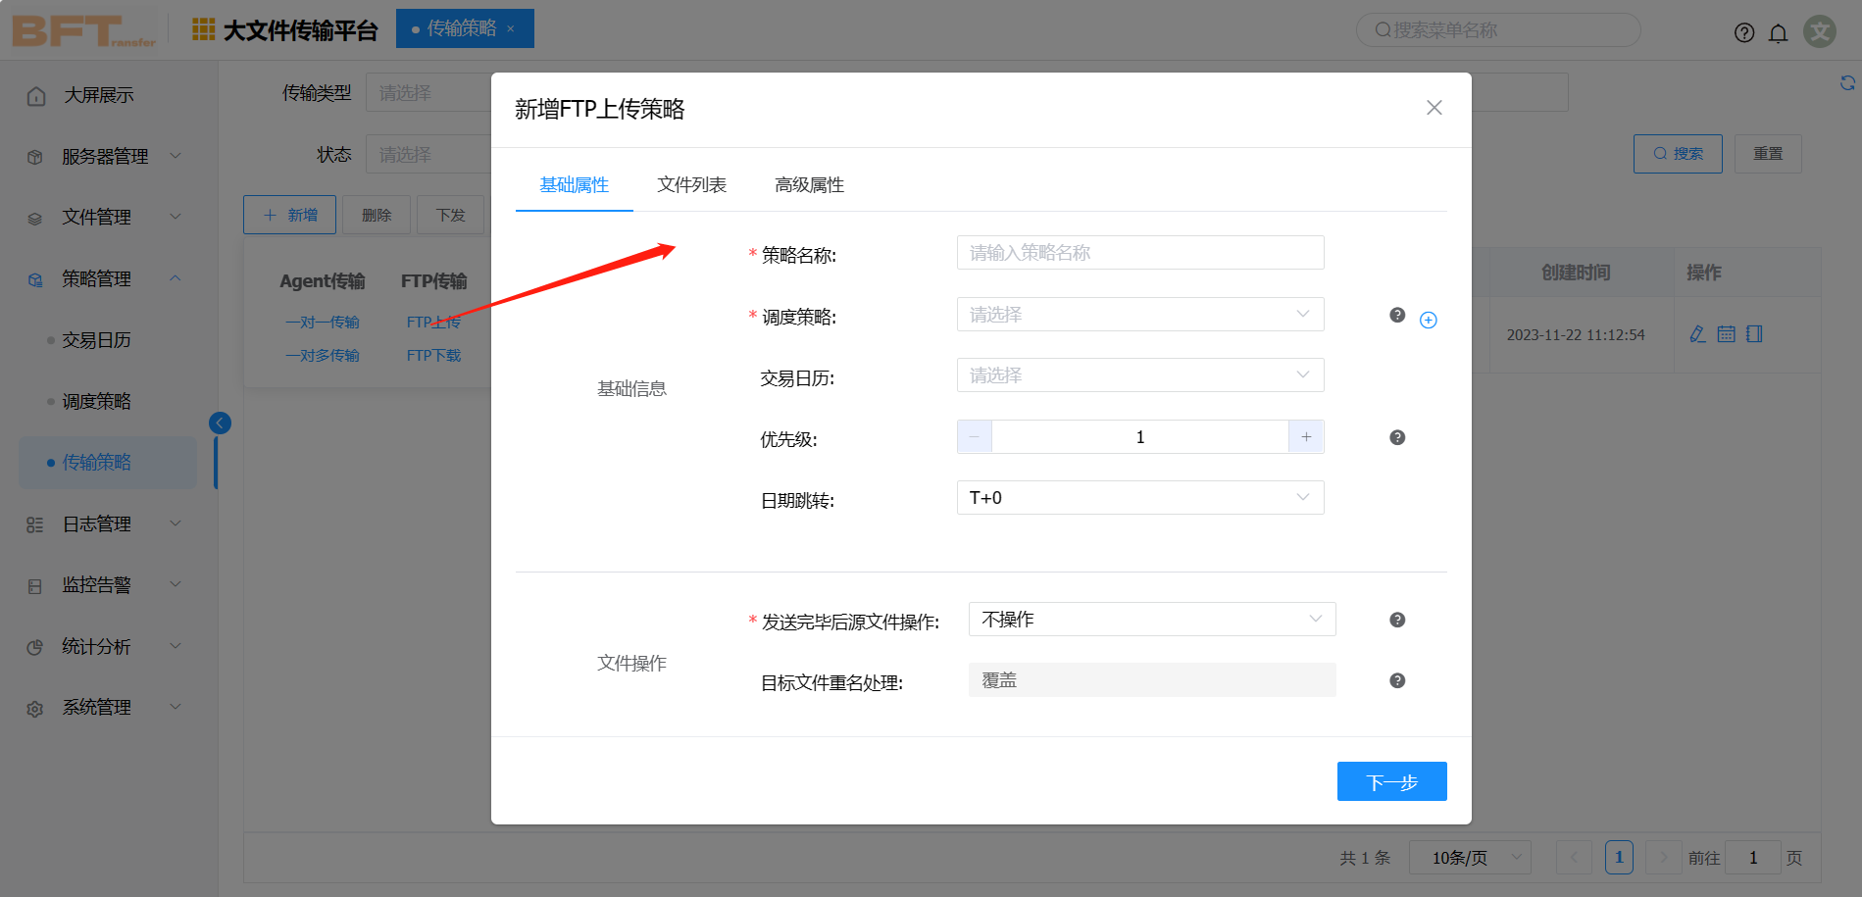Close the 新增FTP上传策略 dialog
Viewport: 1862px width, 897px height.
(1434, 108)
